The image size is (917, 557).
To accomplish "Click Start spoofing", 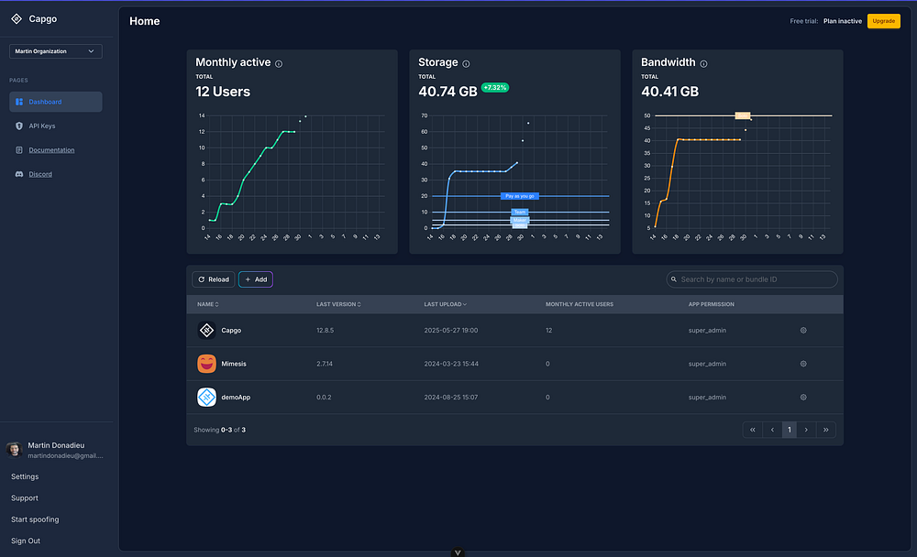I will (35, 519).
